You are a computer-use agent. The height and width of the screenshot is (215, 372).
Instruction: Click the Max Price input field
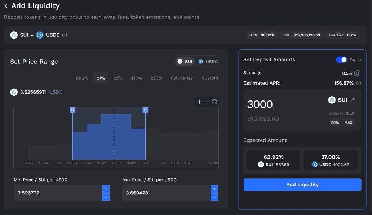click(x=166, y=193)
